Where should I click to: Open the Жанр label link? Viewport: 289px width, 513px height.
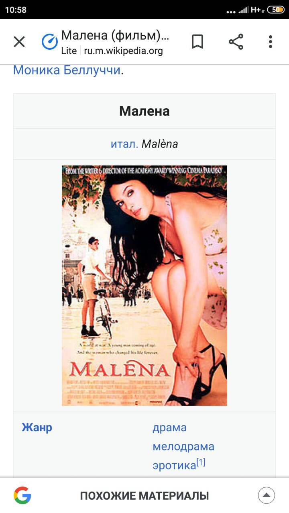37,427
